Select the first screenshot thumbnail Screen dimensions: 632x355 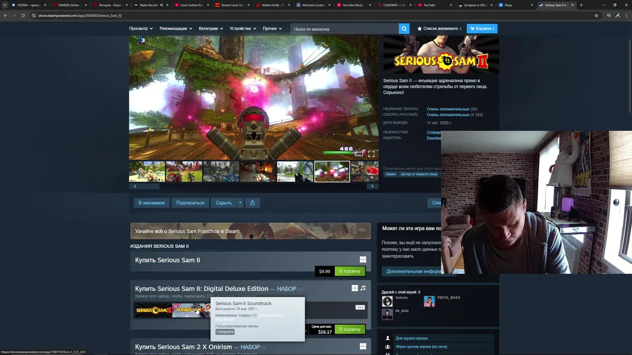(x=147, y=172)
